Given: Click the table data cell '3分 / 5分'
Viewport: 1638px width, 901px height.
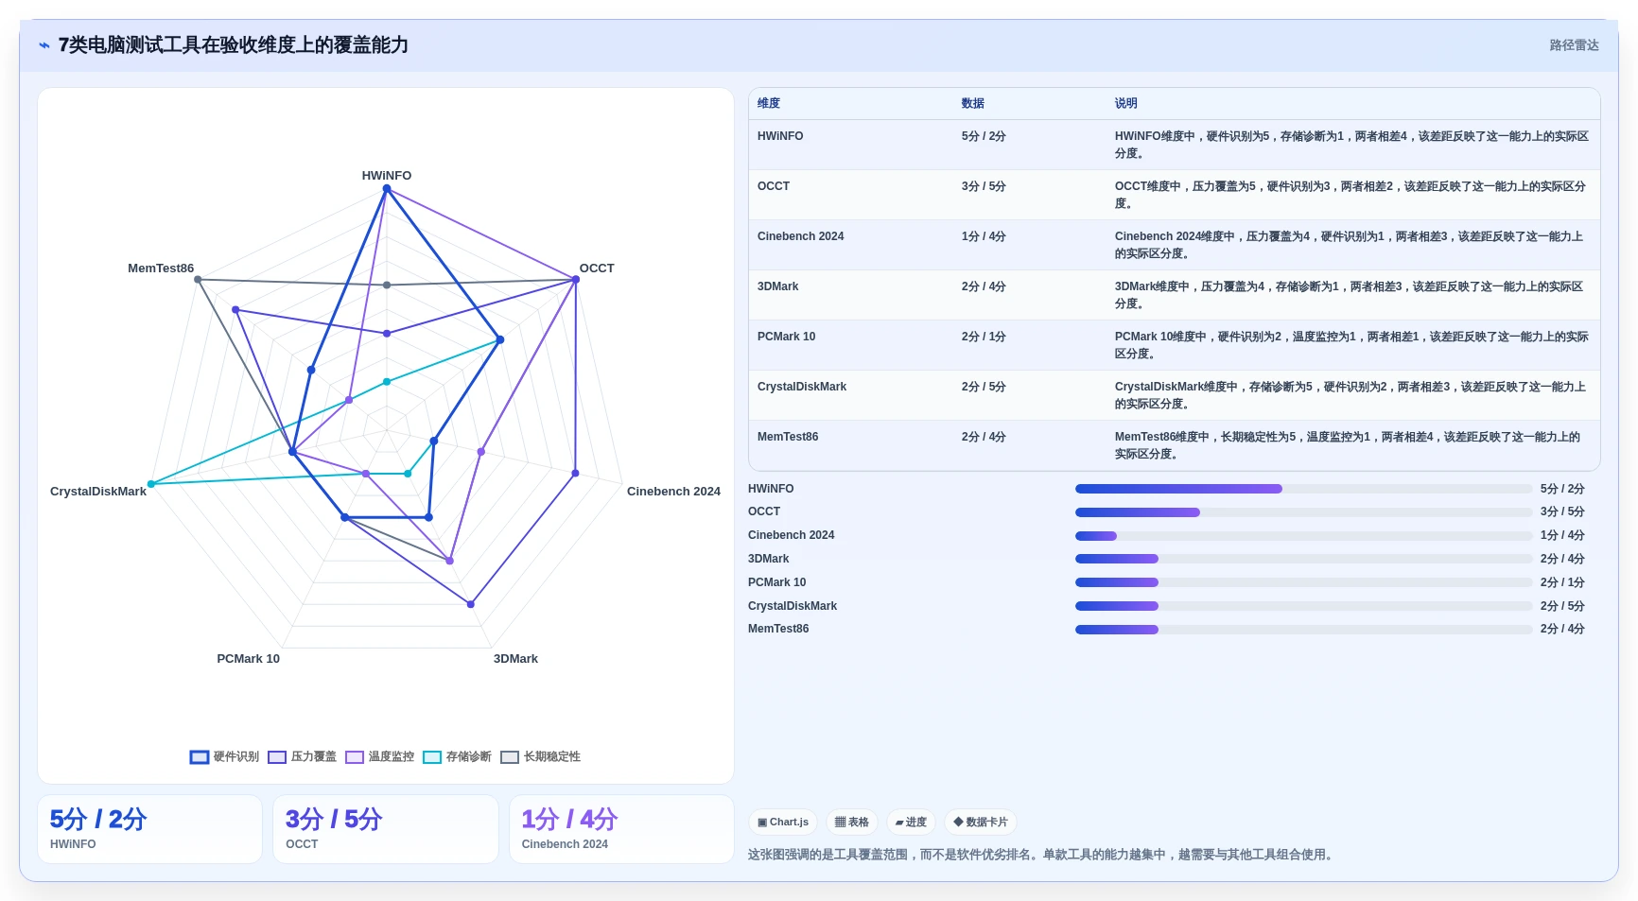Looking at the screenshot, I should (984, 186).
